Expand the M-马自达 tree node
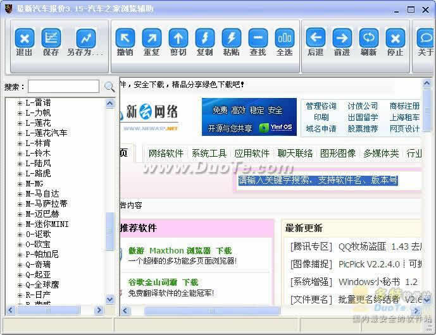 click(x=20, y=194)
